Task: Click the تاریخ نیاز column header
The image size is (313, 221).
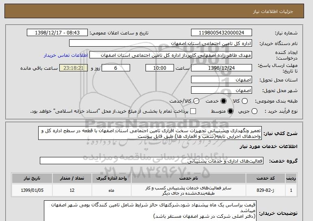Action: pyautogui.click(x=32, y=178)
